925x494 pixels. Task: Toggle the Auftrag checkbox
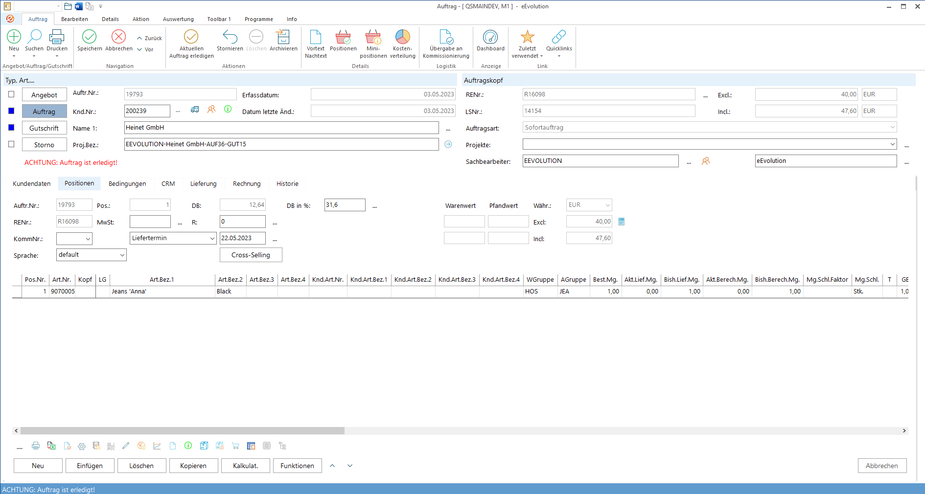point(11,111)
